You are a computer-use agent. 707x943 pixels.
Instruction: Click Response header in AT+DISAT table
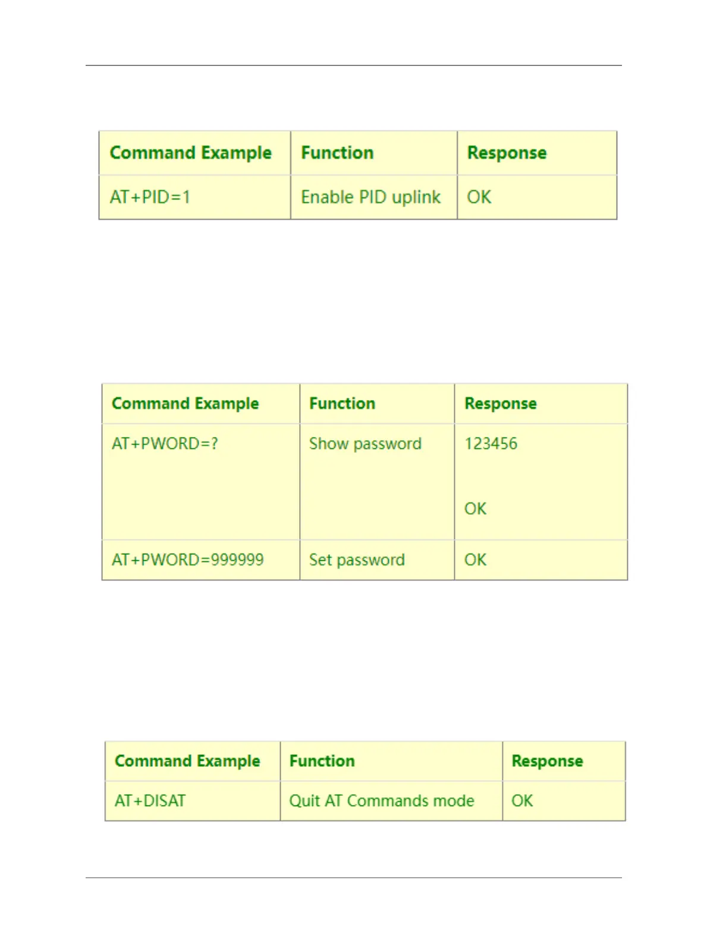coord(547,761)
